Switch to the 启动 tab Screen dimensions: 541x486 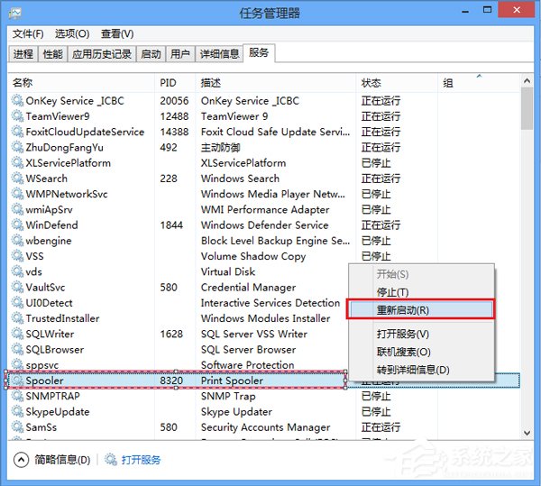click(x=151, y=54)
